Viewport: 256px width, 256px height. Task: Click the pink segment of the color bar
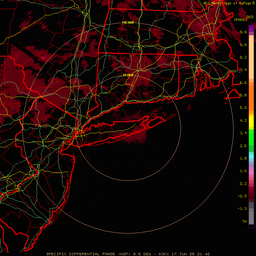pyautogui.click(x=251, y=172)
